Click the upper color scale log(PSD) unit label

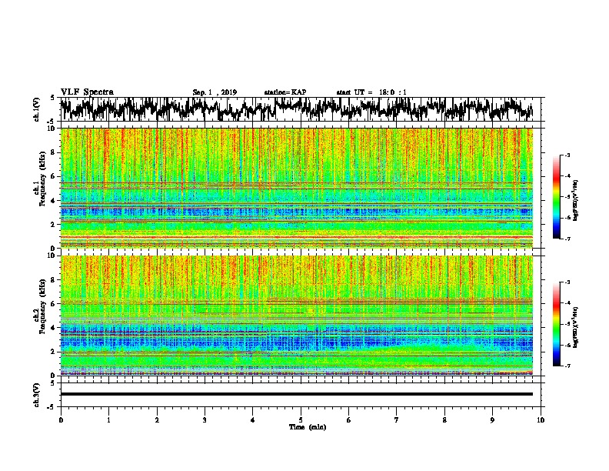576,200
